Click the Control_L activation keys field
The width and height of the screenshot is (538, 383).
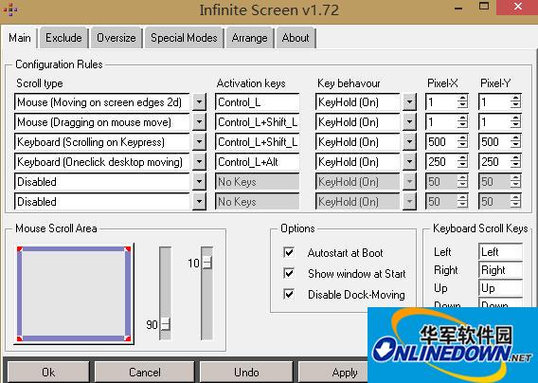tap(258, 102)
